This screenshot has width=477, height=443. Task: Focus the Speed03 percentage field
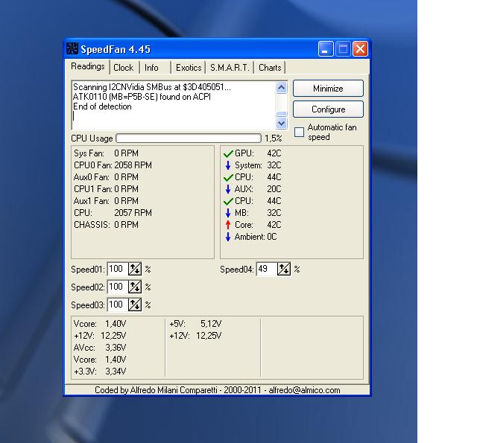click(118, 305)
